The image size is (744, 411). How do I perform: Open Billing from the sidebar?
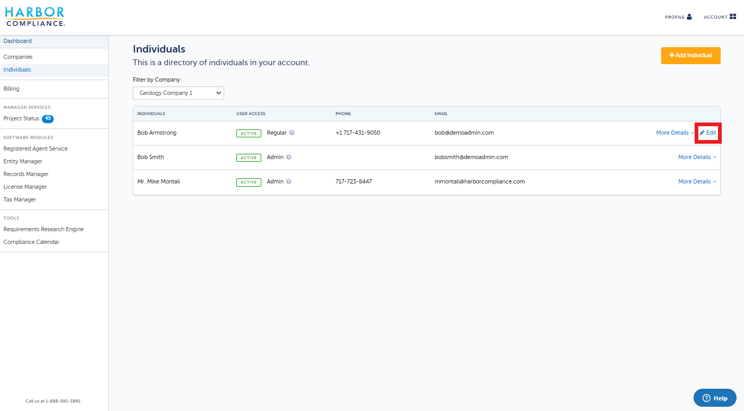pos(11,89)
